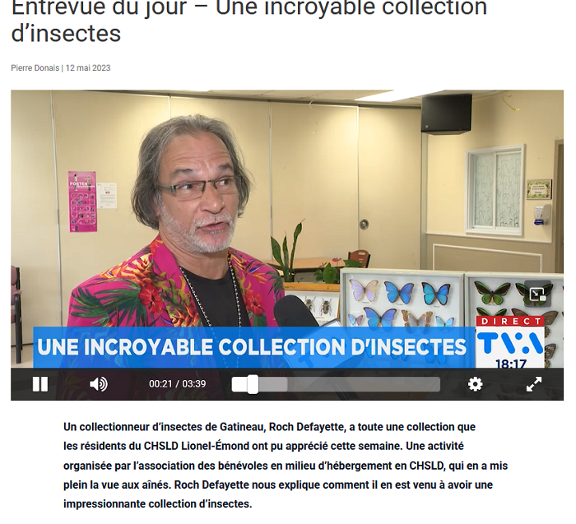This screenshot has width=576, height=524.
Task: Pause the video playback
Action: point(40,384)
